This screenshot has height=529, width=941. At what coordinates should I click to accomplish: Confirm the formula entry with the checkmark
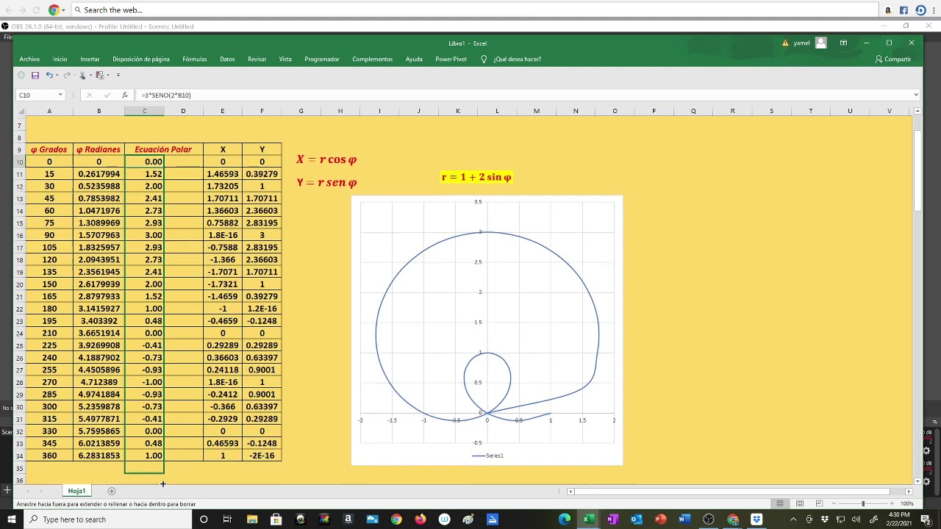(107, 95)
